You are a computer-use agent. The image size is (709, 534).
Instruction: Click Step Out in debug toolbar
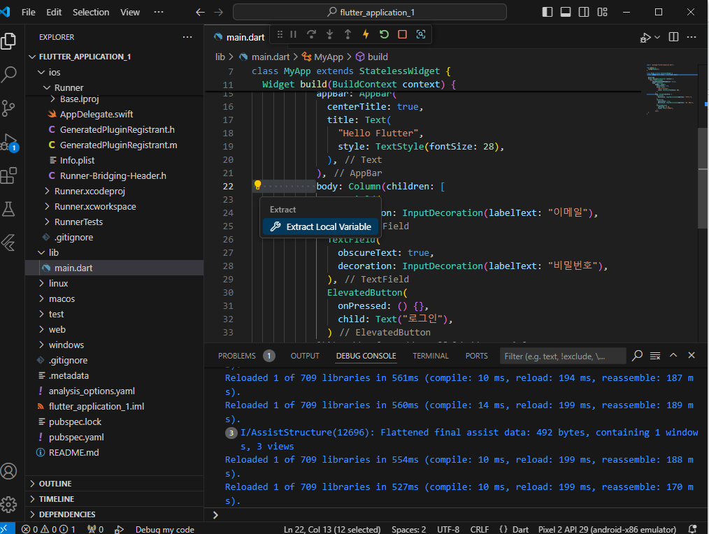point(348,34)
